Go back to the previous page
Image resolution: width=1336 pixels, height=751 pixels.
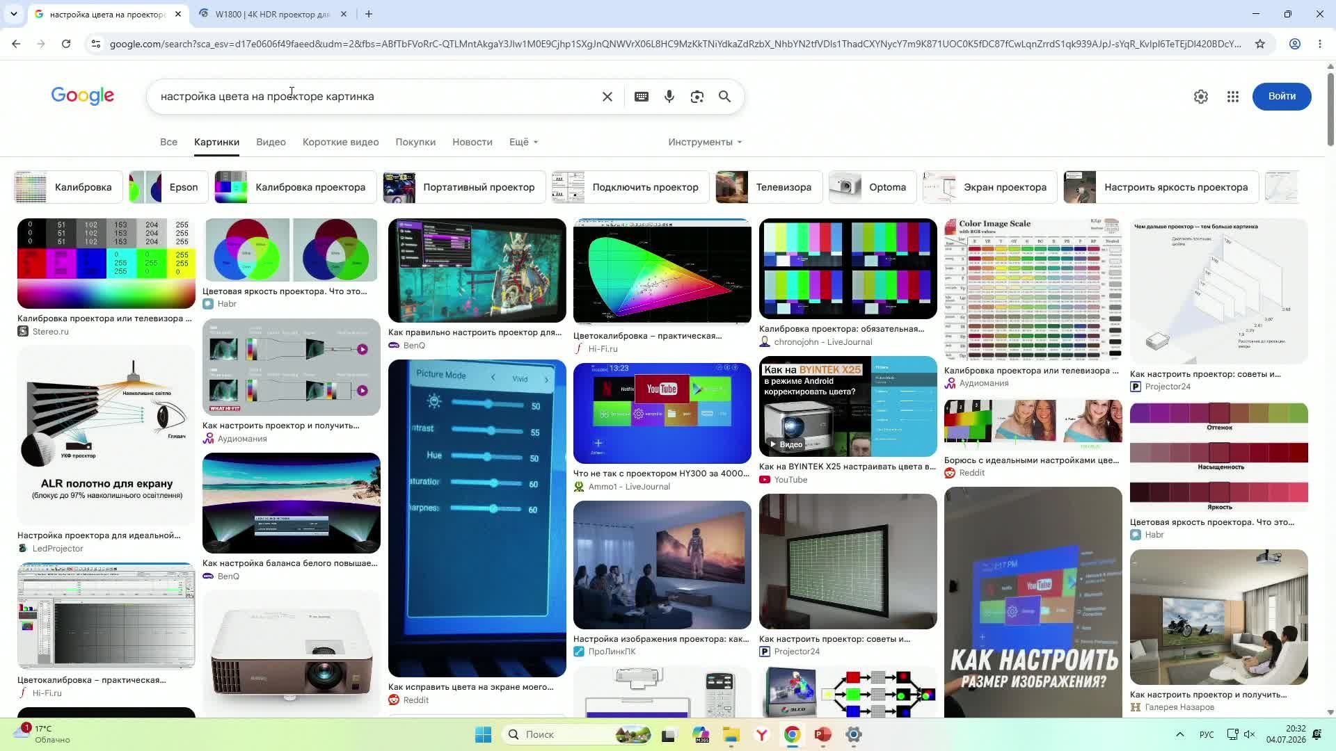pyautogui.click(x=16, y=44)
